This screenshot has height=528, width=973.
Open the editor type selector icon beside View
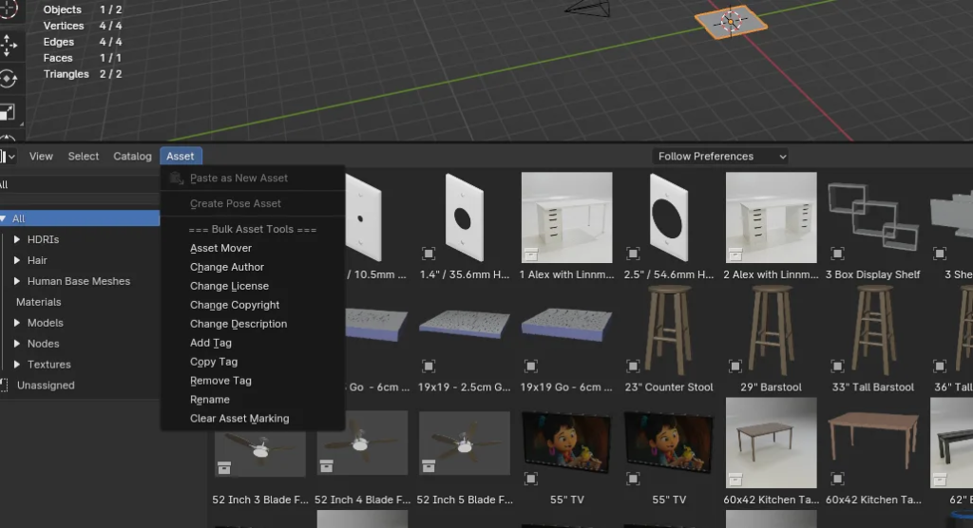point(8,156)
